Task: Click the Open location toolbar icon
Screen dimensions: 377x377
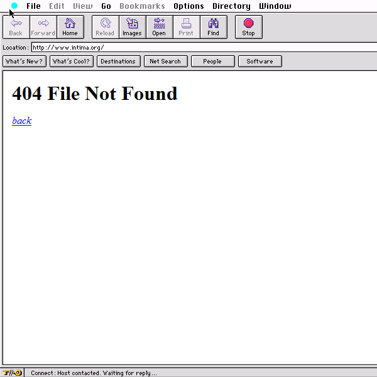Action: tap(159, 27)
